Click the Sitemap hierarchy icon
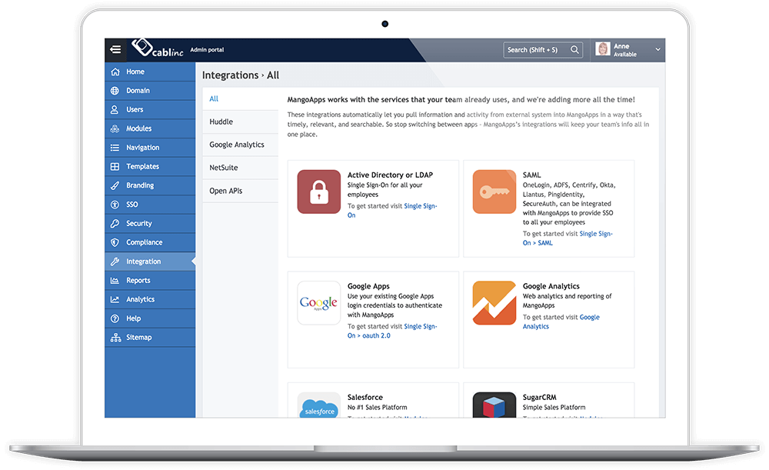The image size is (769, 470). click(115, 338)
